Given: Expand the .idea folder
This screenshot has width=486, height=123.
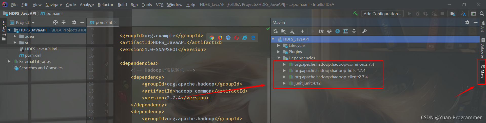Looking at the screenshot, I should tap(15, 36).
